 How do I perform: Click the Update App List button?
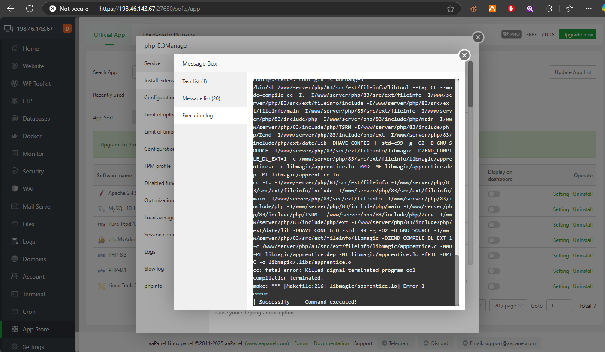point(573,72)
